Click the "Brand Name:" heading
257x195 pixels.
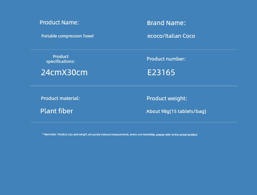click(x=166, y=23)
